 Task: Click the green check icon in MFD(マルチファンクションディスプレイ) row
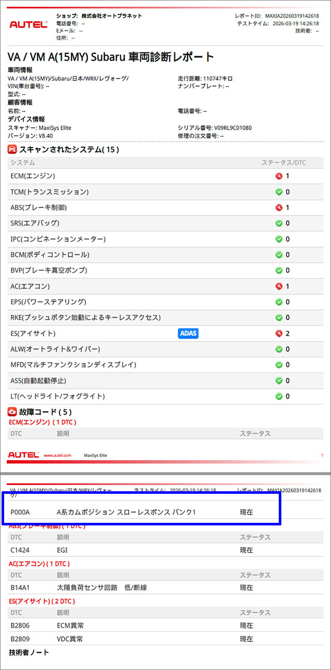(279, 365)
